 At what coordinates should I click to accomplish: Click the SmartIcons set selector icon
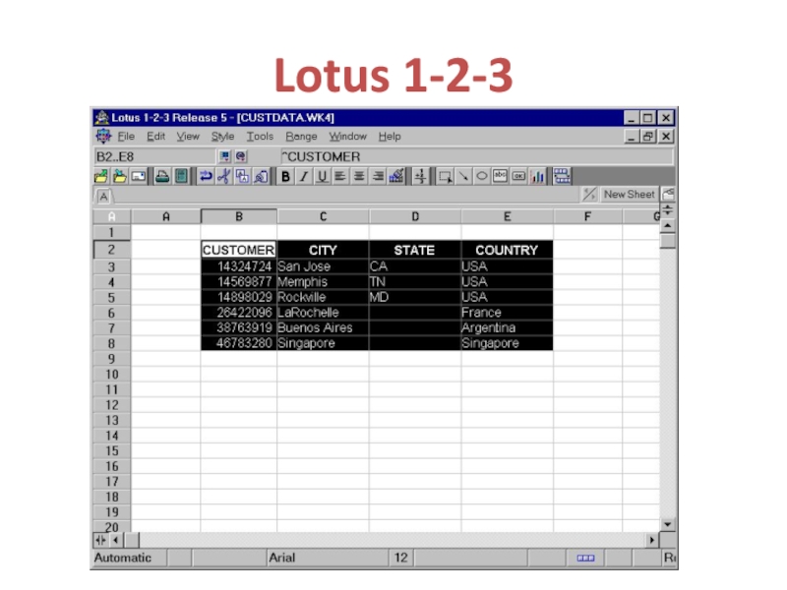(562, 177)
